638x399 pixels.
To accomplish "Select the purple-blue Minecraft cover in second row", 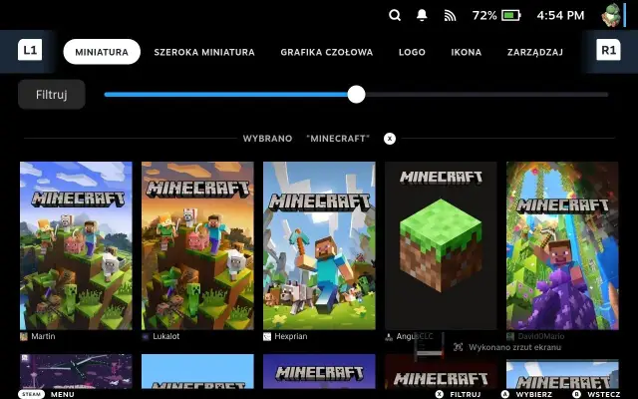I will coord(319,371).
